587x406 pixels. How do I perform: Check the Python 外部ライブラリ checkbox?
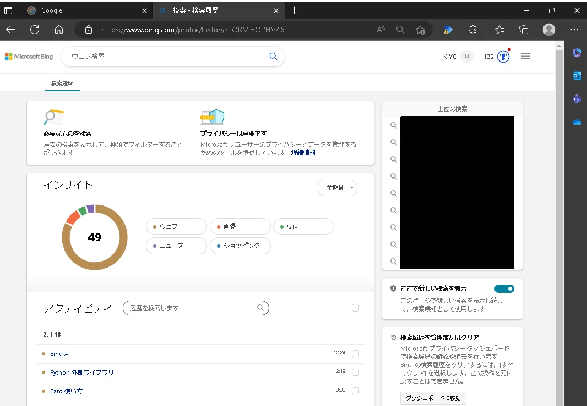pos(355,372)
